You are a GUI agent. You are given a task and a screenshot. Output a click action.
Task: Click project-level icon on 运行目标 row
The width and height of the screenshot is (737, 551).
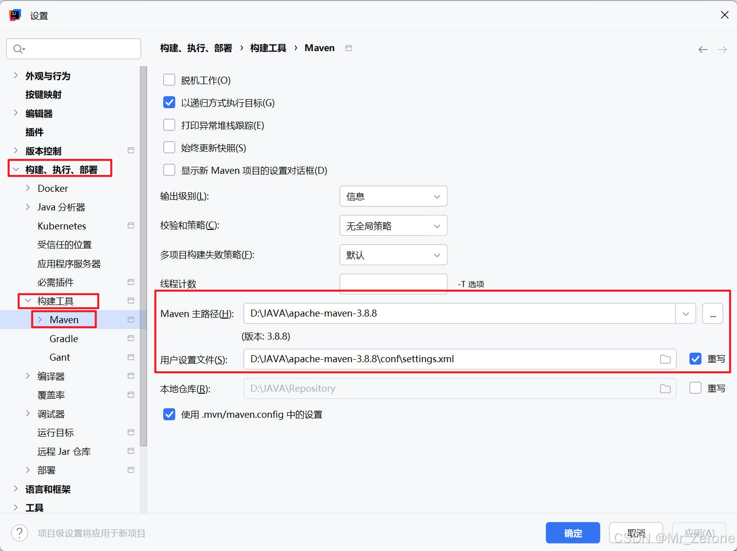(x=131, y=432)
